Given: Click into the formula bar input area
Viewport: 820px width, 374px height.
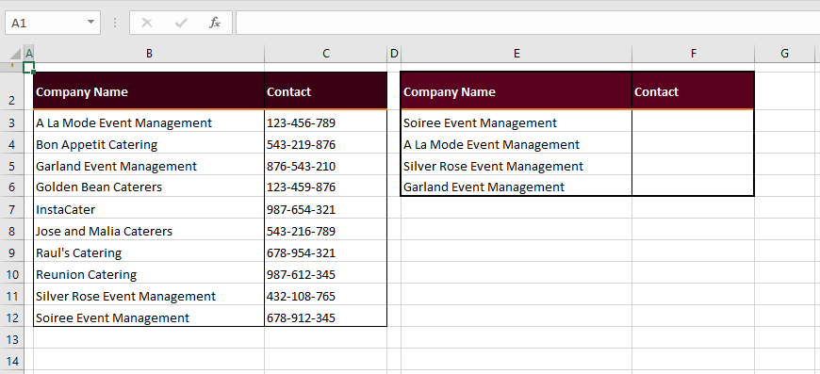Looking at the screenshot, I should (528, 23).
